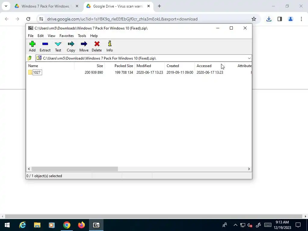Switch to Google Drive Virus scan tab
This screenshot has height=231, width=308.
tap(118, 6)
